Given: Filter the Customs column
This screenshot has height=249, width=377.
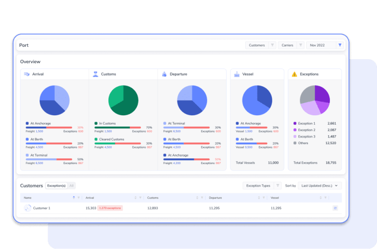Looking at the screenshot, I should [202, 197].
